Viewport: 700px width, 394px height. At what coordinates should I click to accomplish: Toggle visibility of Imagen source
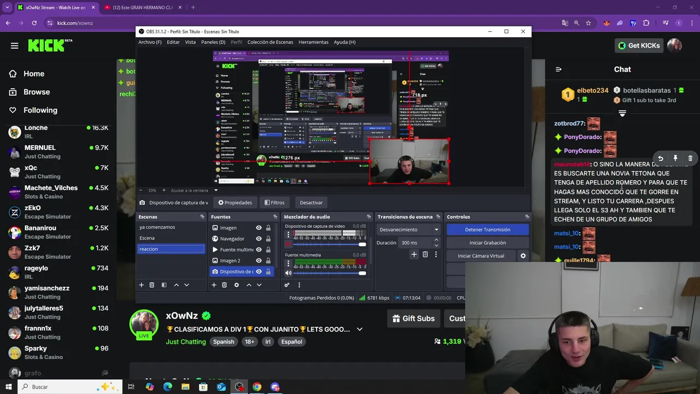click(259, 228)
